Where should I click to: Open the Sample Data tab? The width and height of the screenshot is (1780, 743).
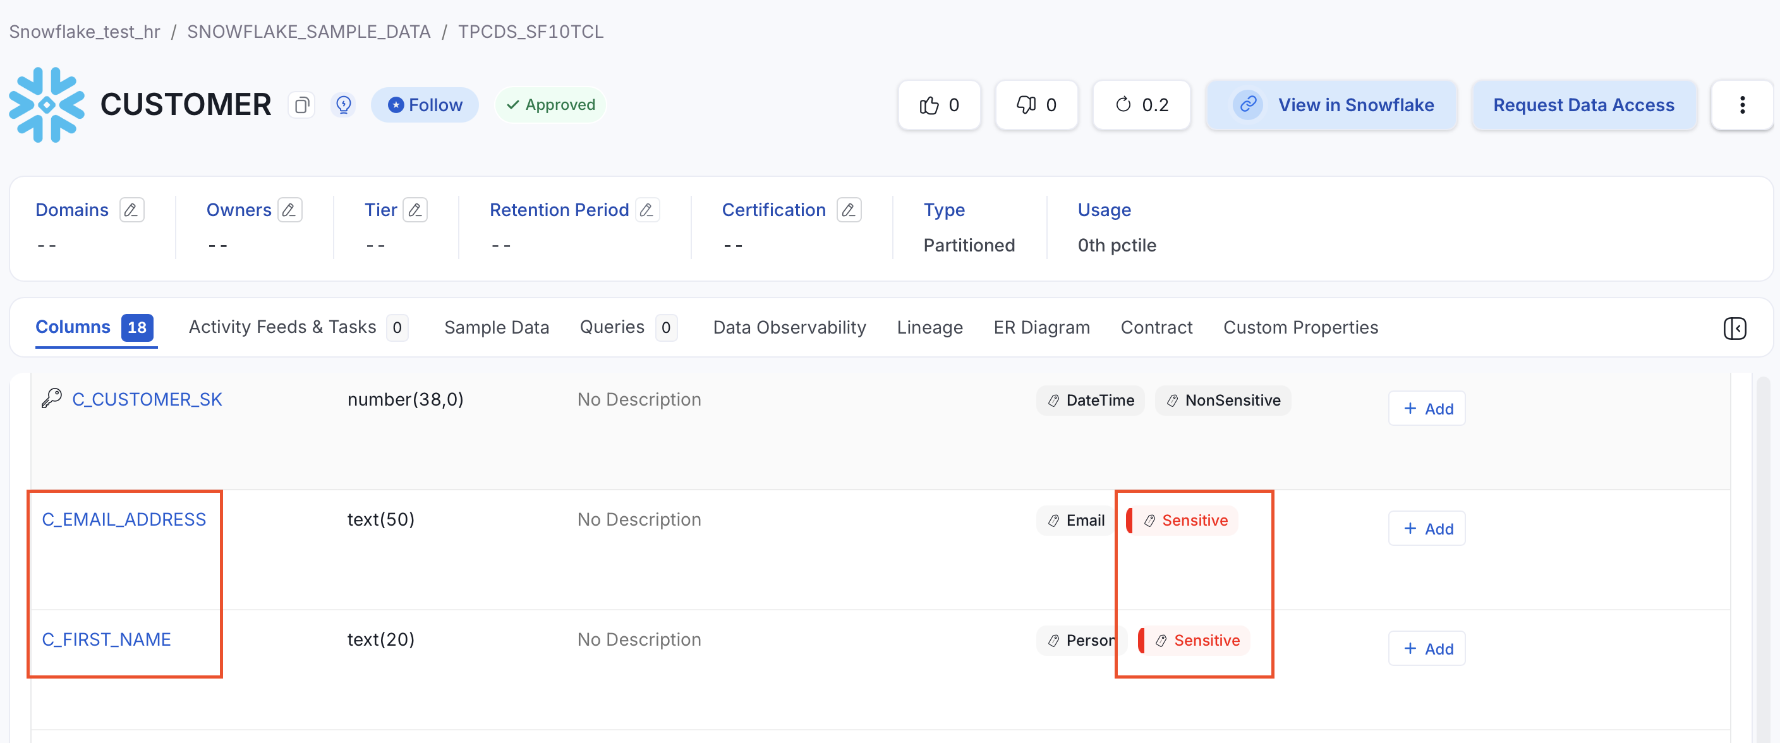tap(496, 328)
